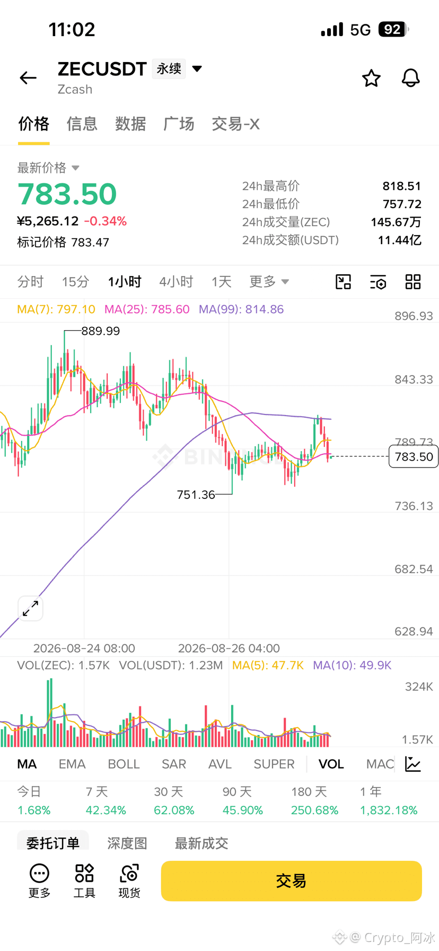Select the 价格 tab
This screenshot has height=951, width=439.
34,124
